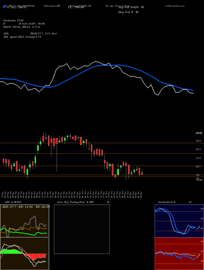Click the 'MACD: 198.94, 208.65, -9.71 D' readout

click(22, 27)
